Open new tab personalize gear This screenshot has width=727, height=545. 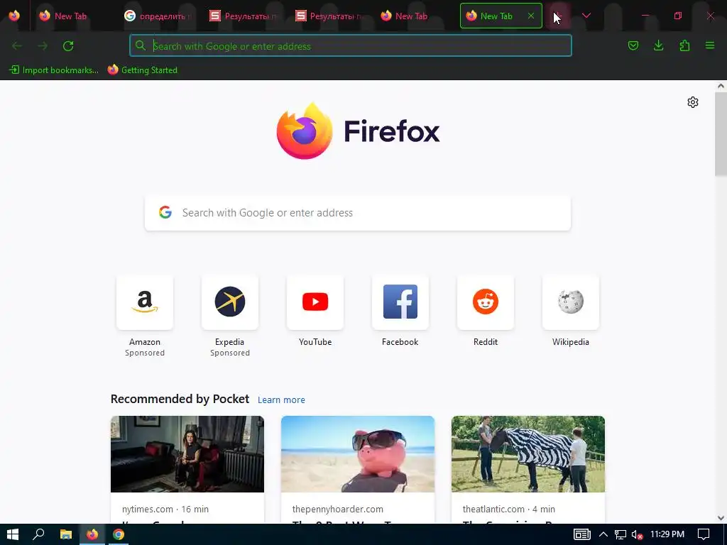[693, 102]
